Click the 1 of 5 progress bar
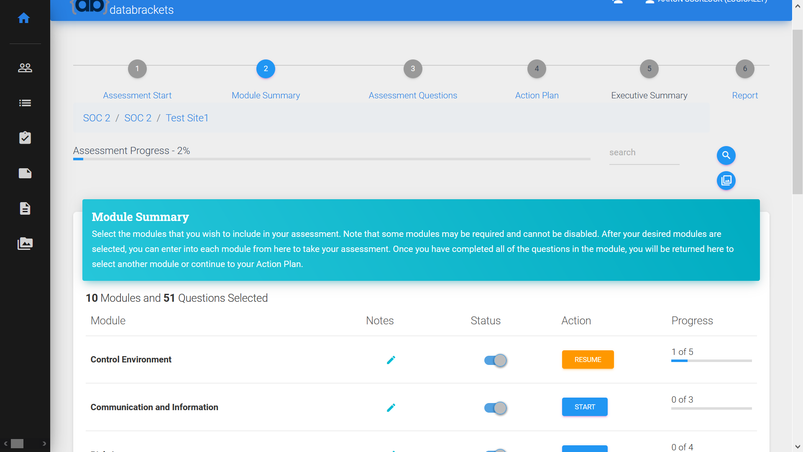Viewport: 803px width, 452px height. [711, 361]
